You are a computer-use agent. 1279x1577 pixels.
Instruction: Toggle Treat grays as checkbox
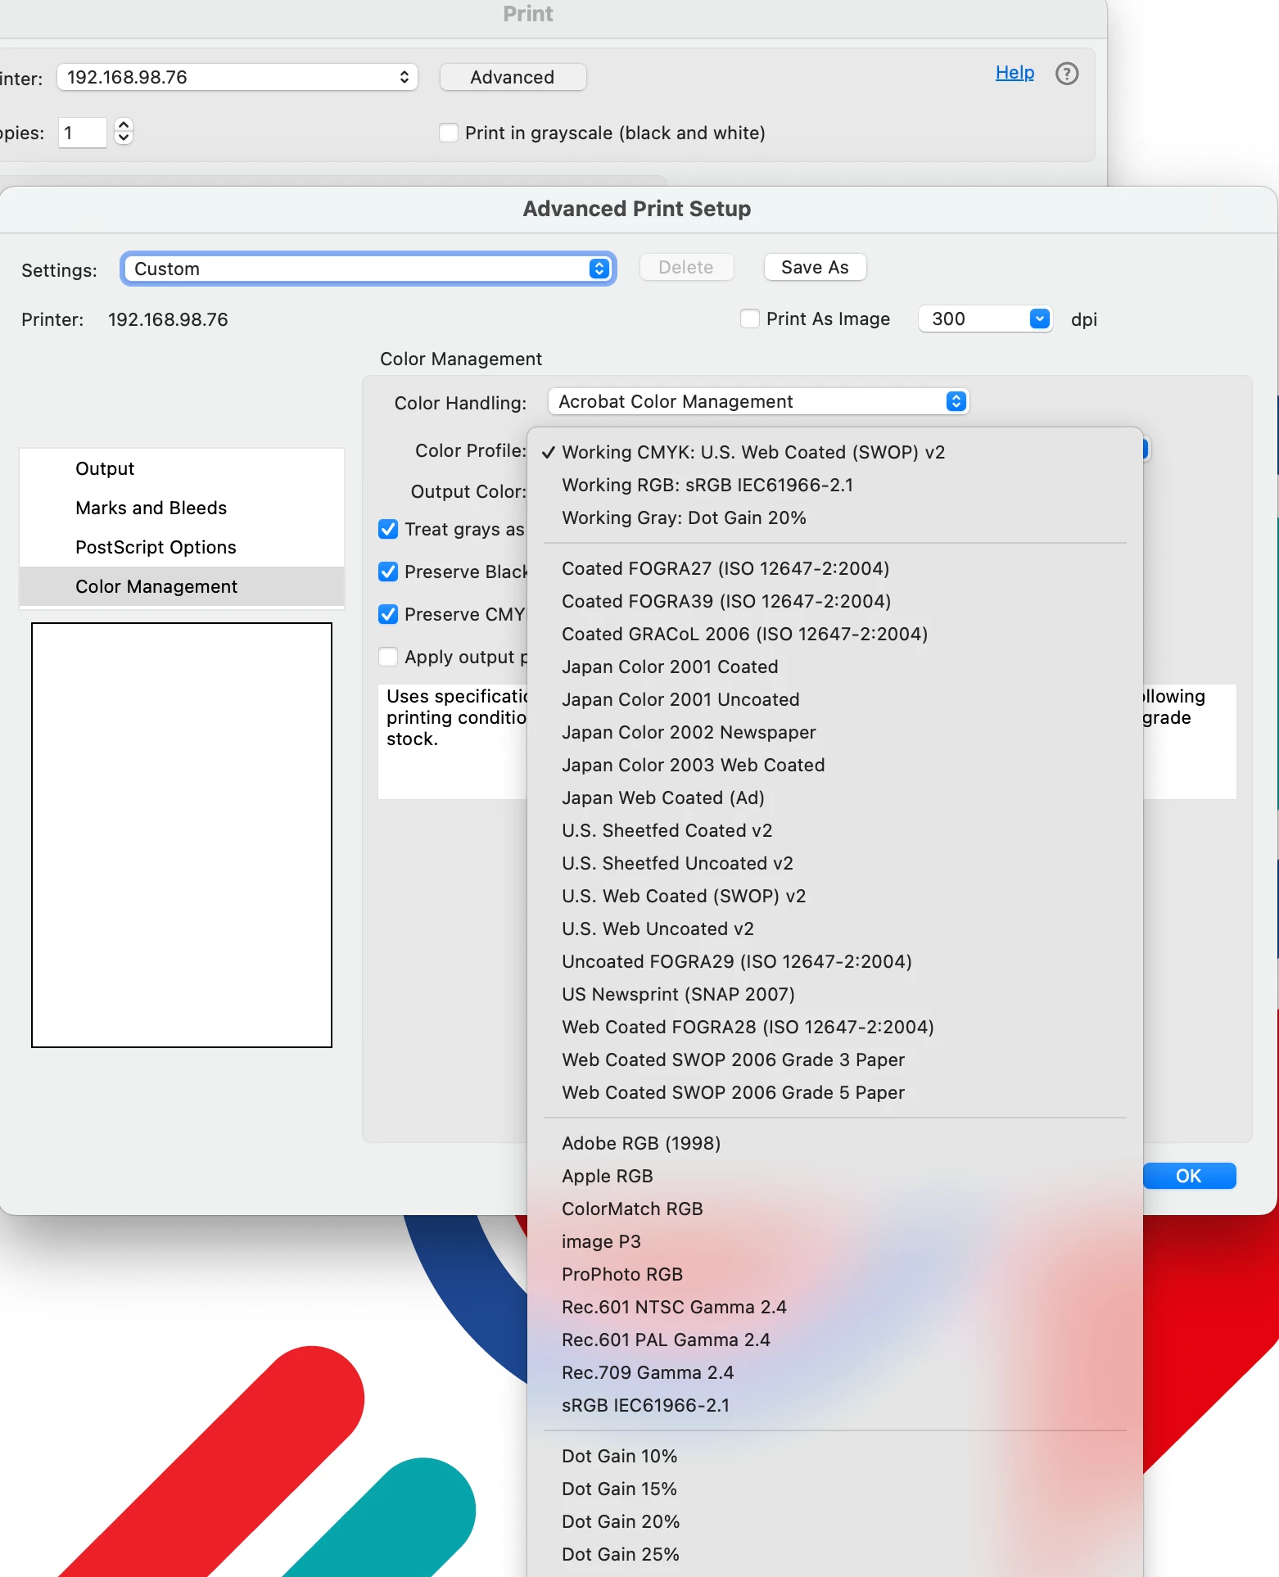[388, 529]
